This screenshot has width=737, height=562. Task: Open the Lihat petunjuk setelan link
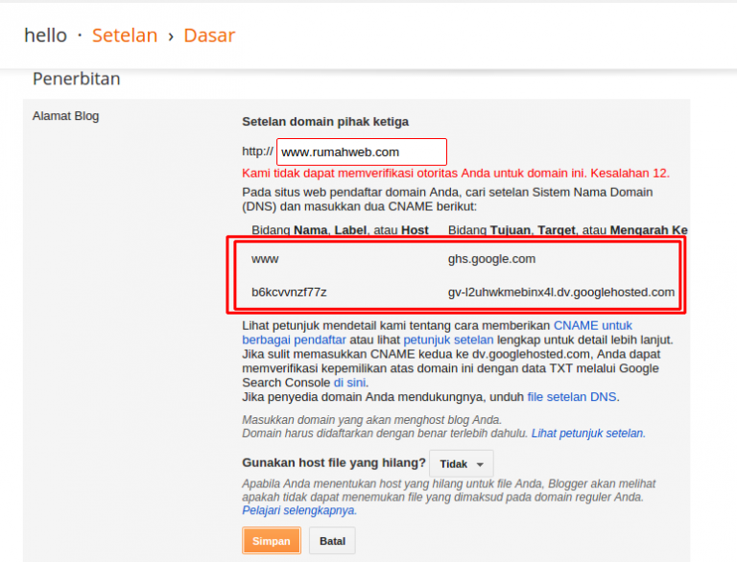point(588,433)
